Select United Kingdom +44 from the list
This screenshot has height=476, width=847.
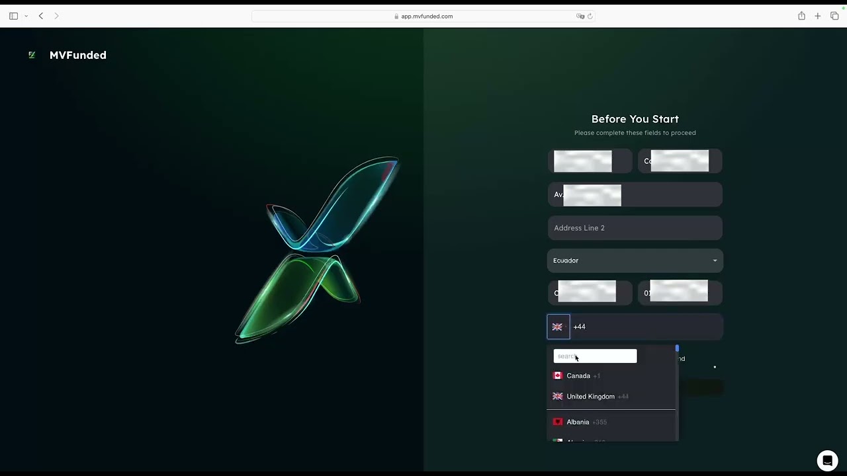pyautogui.click(x=611, y=396)
